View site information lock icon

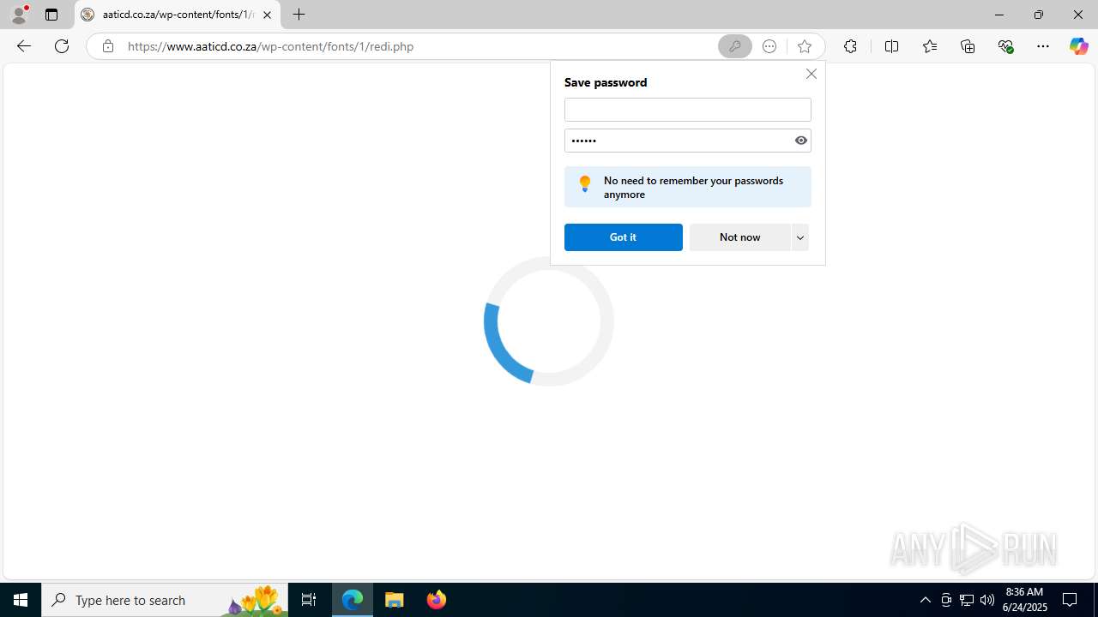[x=107, y=46]
